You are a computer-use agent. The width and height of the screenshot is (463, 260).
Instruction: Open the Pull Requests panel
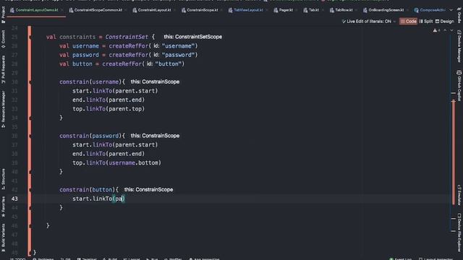coord(3,69)
